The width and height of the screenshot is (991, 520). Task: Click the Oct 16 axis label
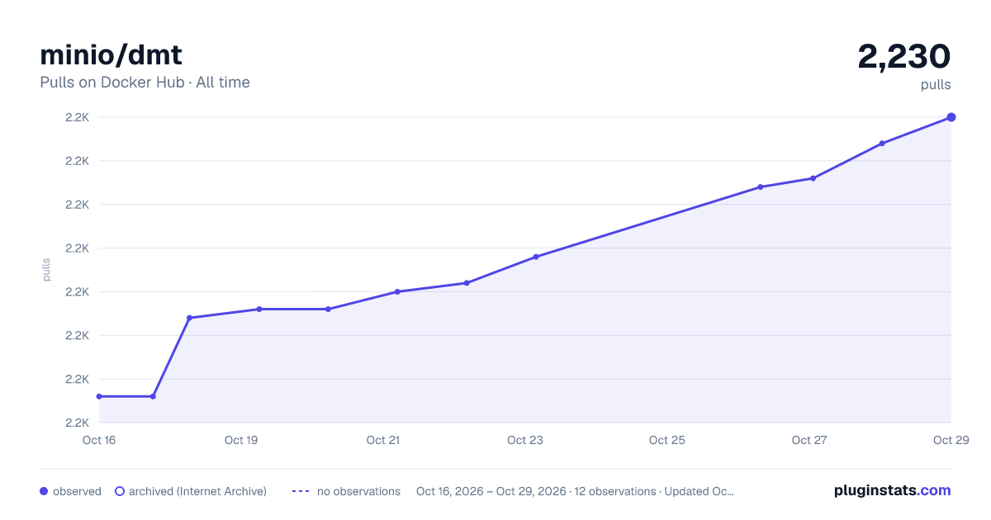[x=99, y=440]
